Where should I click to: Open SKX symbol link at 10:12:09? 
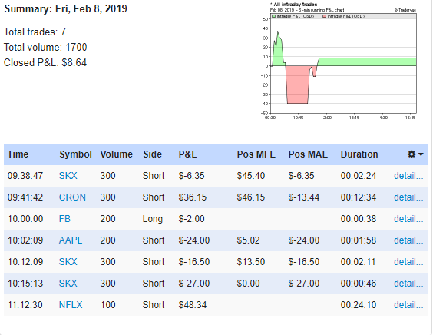68,262
